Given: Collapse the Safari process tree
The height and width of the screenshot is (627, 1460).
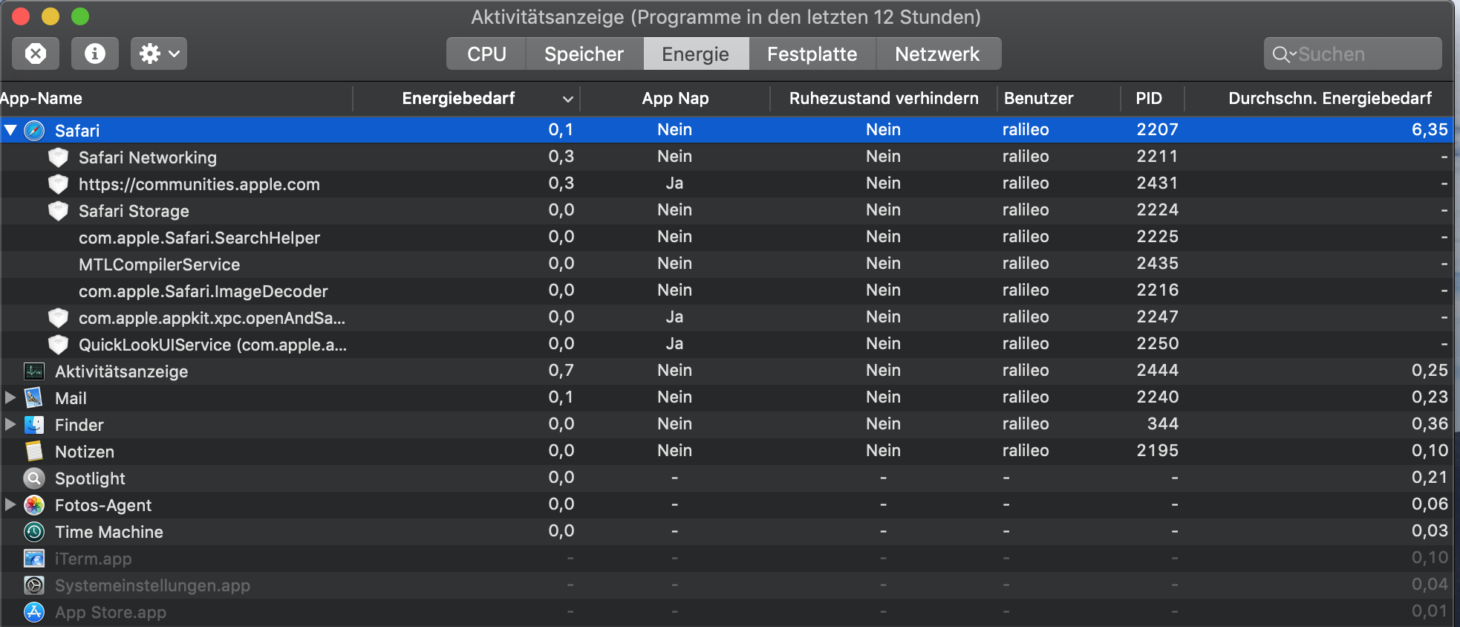Looking at the screenshot, I should pyautogui.click(x=10, y=131).
